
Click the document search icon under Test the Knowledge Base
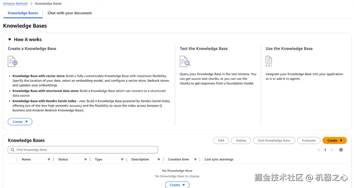[x=185, y=61]
